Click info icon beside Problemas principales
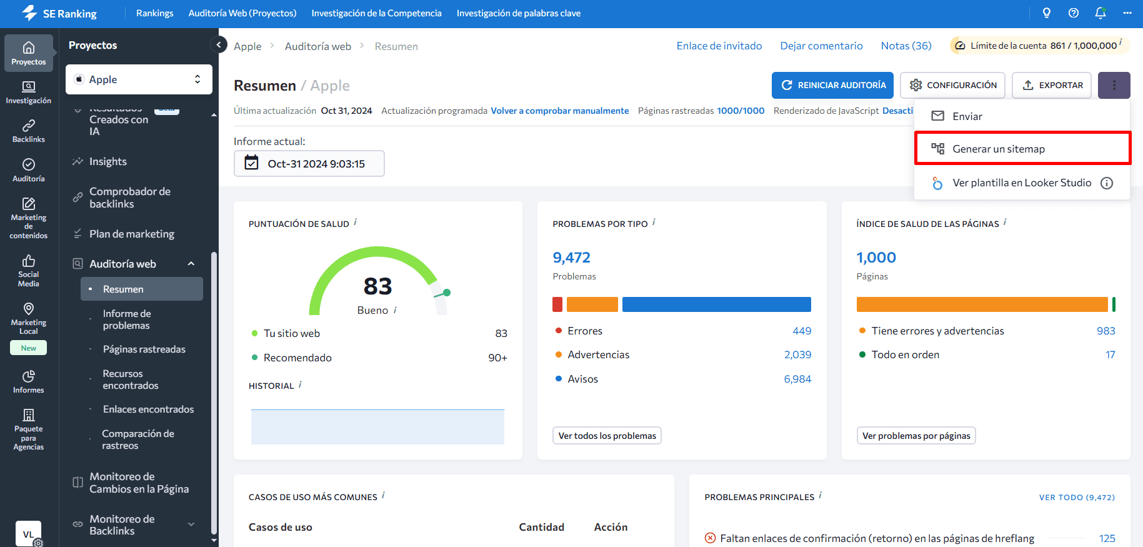This screenshot has width=1143, height=547. [x=820, y=495]
